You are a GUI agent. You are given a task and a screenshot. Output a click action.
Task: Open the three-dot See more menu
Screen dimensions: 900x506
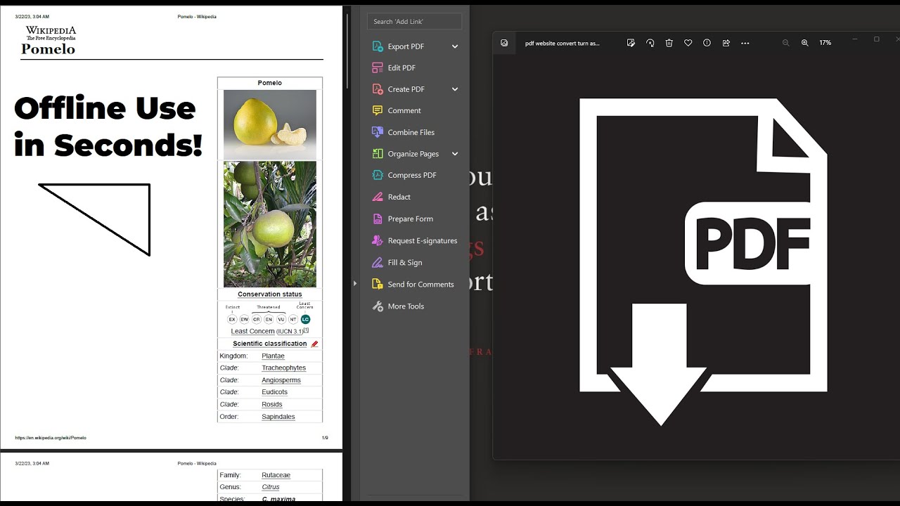tap(745, 43)
